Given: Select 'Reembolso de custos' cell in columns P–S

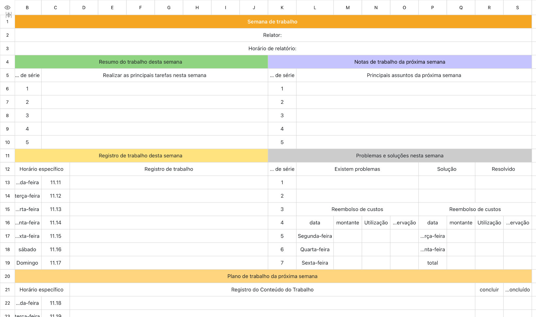Looking at the screenshot, I should pyautogui.click(x=475, y=209).
